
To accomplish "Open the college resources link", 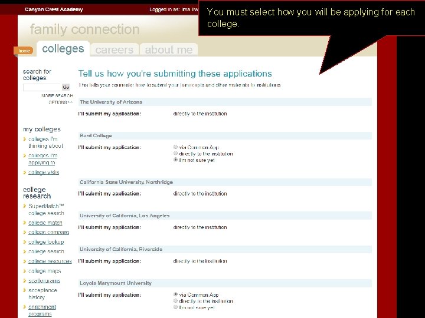I will 50,261.
